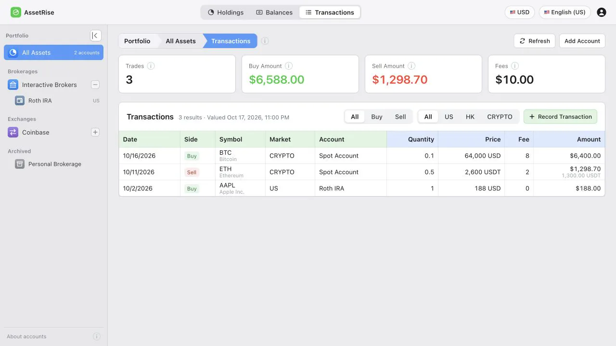Collapse the sidebar panel
Viewport: 616px width, 346px height.
click(96, 36)
